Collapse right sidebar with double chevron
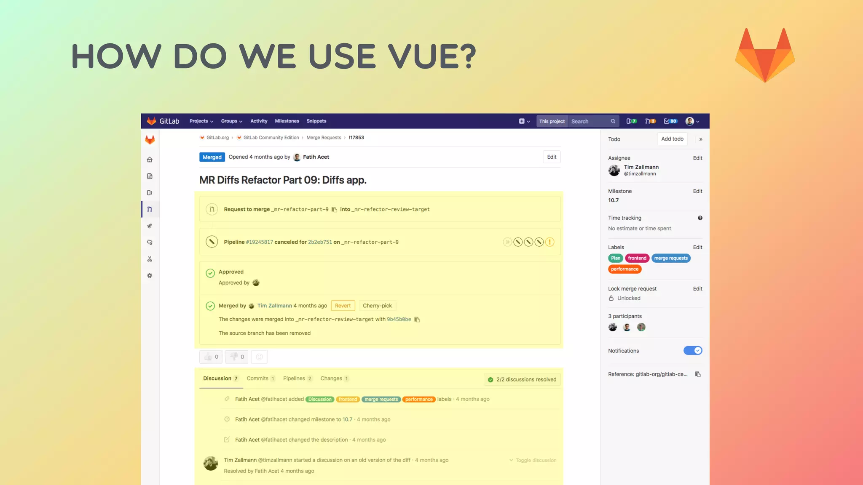This screenshot has width=863, height=485. [x=701, y=139]
